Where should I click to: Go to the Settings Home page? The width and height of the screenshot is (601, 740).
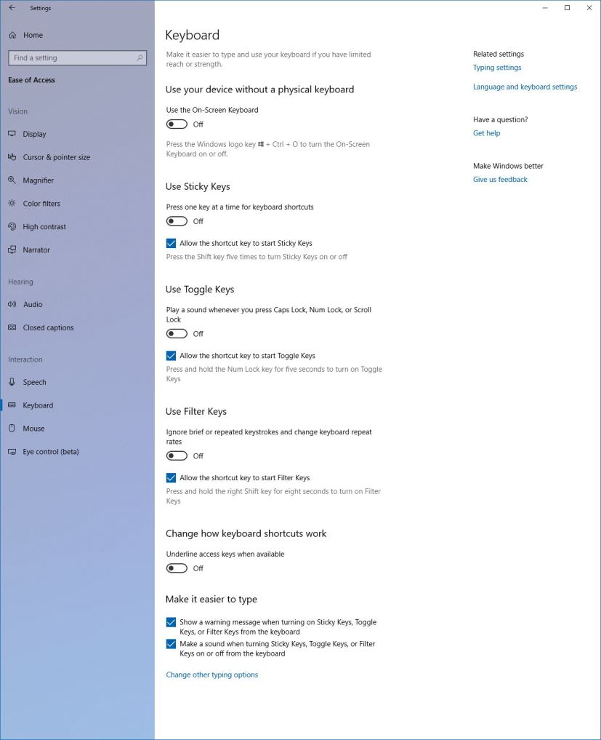[x=33, y=34]
